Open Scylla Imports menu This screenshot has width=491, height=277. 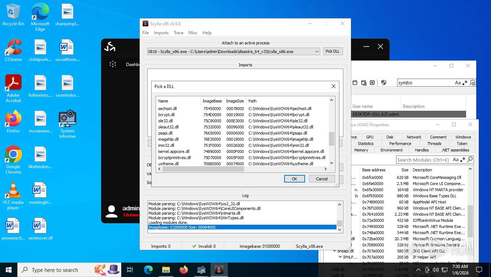(161, 33)
